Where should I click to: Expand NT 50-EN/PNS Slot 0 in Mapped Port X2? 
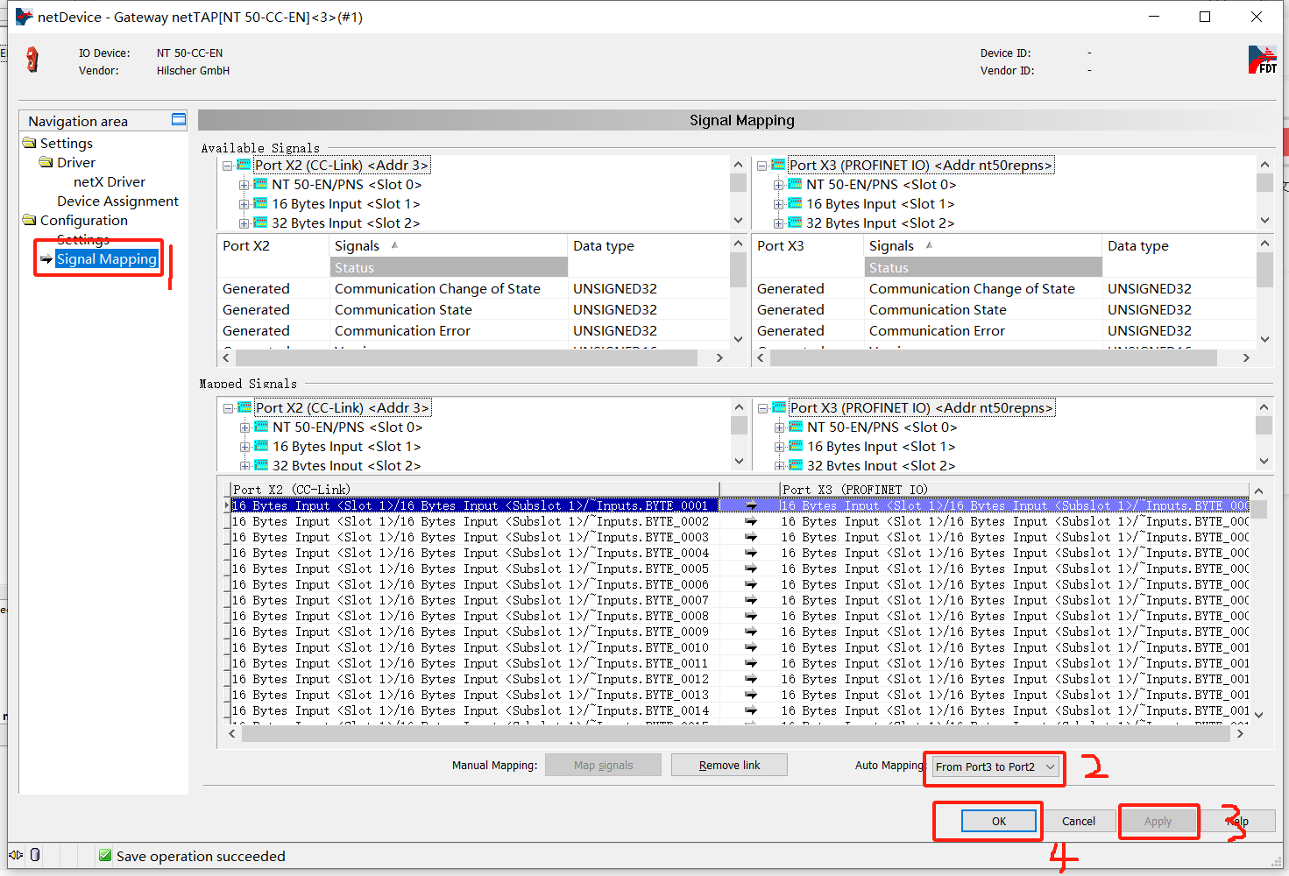245,427
